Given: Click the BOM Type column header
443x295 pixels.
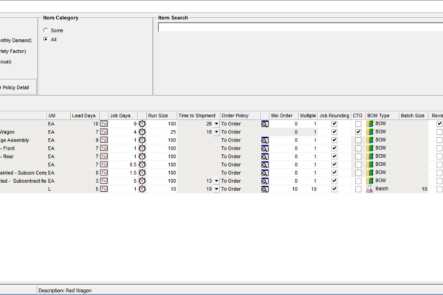Looking at the screenshot, I should tap(382, 116).
